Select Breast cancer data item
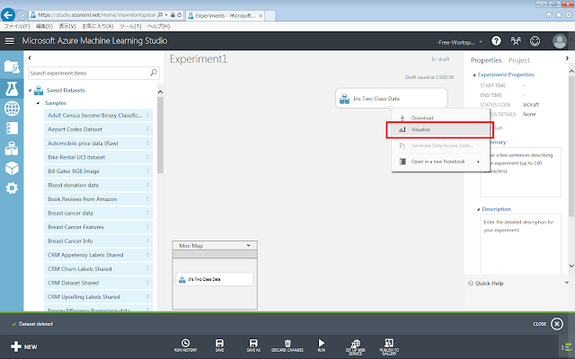 pos(98,213)
